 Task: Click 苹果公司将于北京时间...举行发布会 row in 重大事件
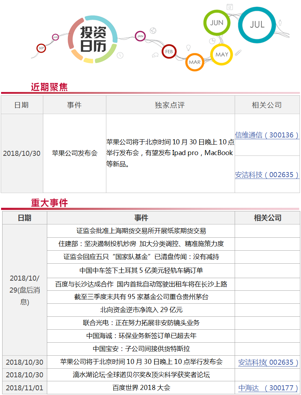(141, 362)
